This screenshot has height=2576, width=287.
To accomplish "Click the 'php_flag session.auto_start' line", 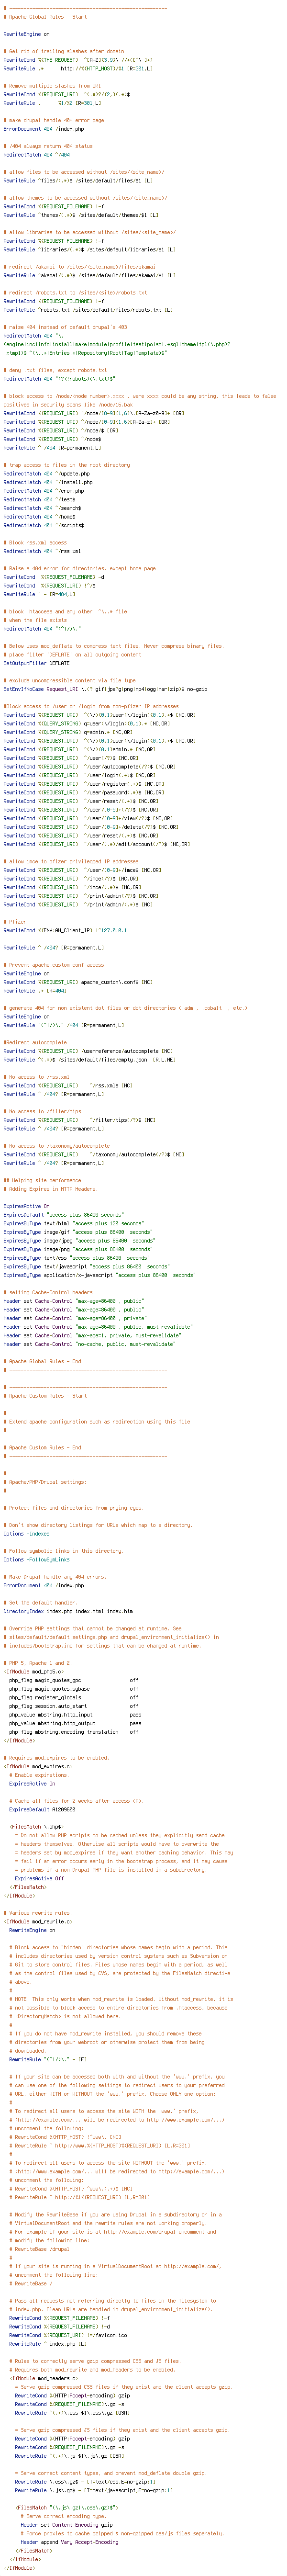I will (74, 1706).
